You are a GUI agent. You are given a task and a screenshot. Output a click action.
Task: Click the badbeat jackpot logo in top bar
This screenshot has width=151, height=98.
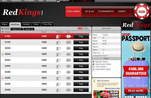(x=63, y=1)
